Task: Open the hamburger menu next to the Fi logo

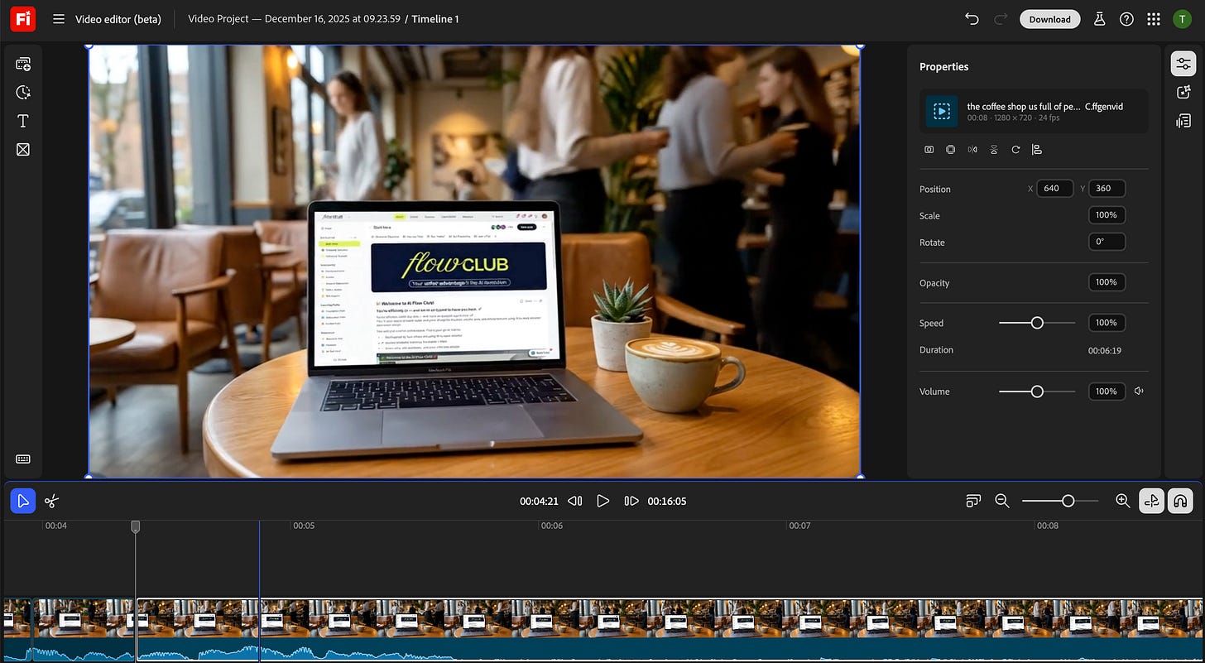Action: 58,18
